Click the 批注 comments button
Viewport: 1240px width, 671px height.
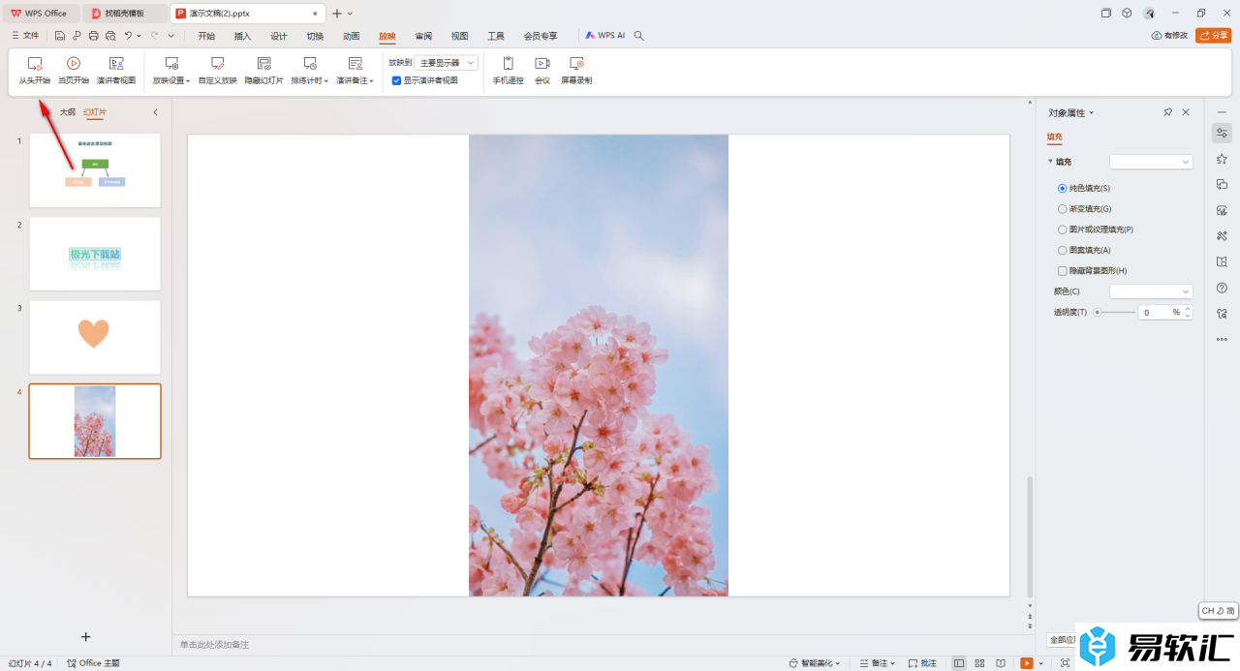click(x=922, y=663)
